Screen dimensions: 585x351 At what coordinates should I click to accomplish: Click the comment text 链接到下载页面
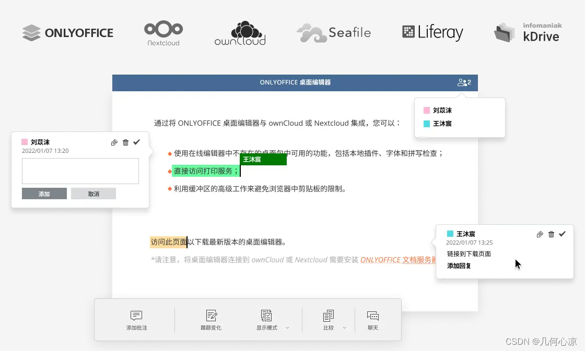469,254
